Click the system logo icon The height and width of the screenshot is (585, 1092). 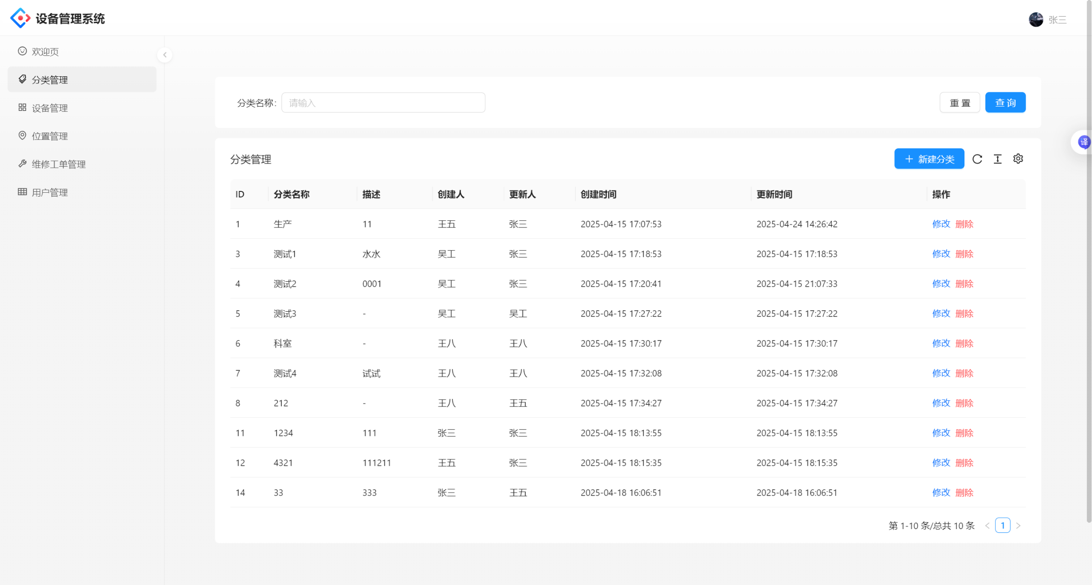pyautogui.click(x=20, y=18)
